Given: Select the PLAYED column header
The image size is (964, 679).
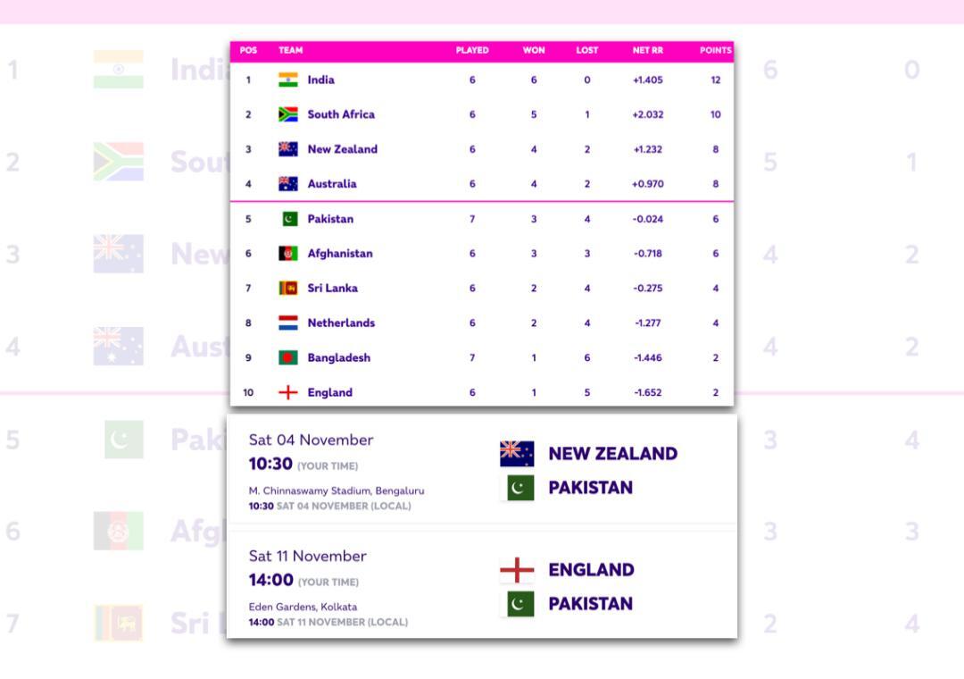Looking at the screenshot, I should click(472, 51).
